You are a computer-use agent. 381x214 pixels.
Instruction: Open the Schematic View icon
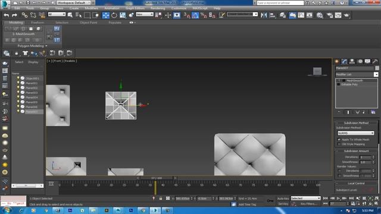[310, 15]
